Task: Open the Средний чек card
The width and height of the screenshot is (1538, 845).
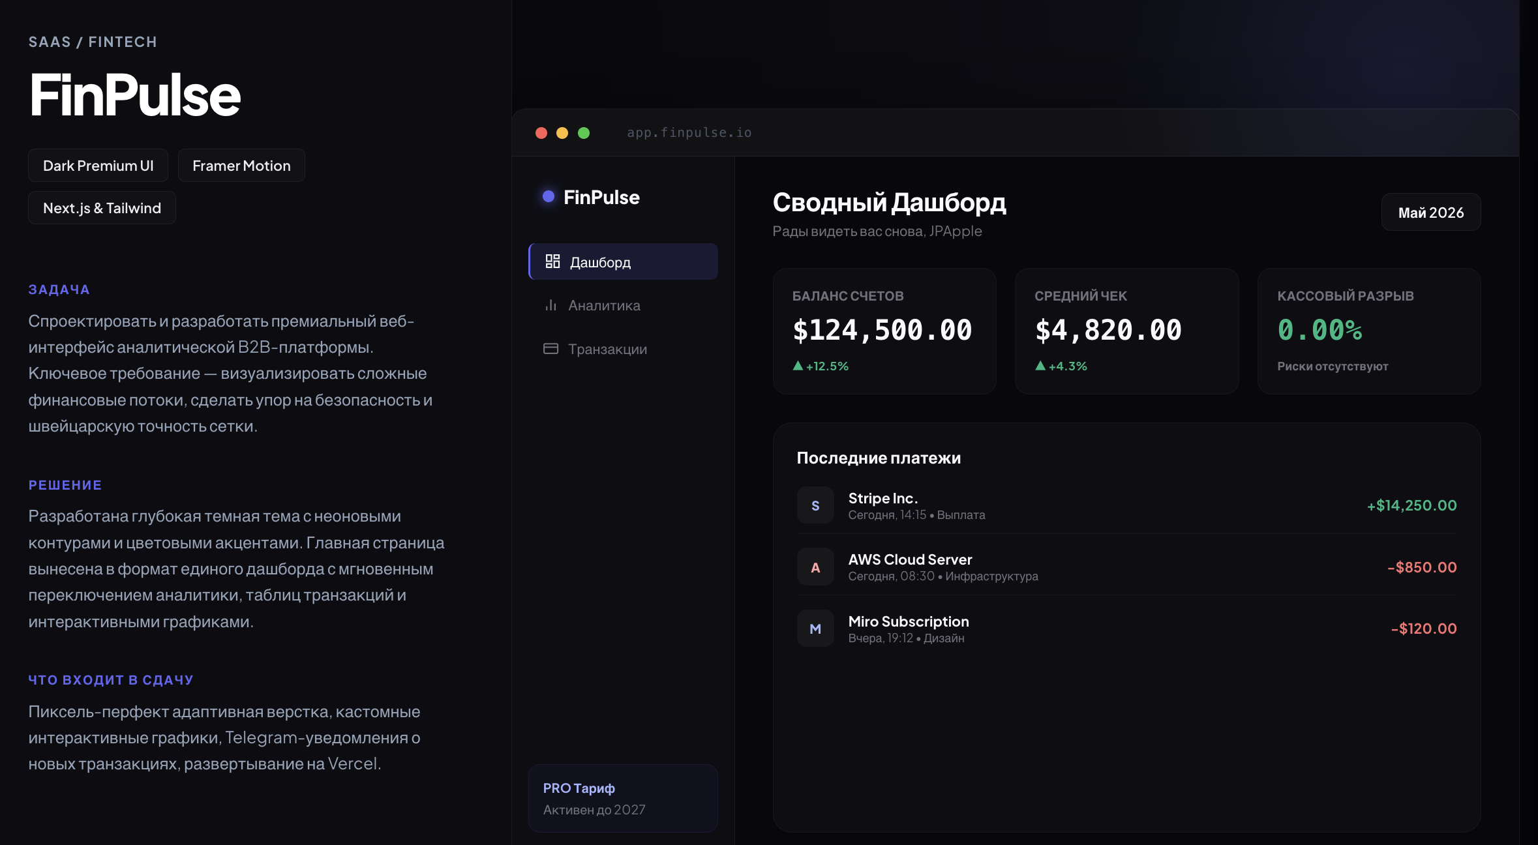Action: 1126,331
